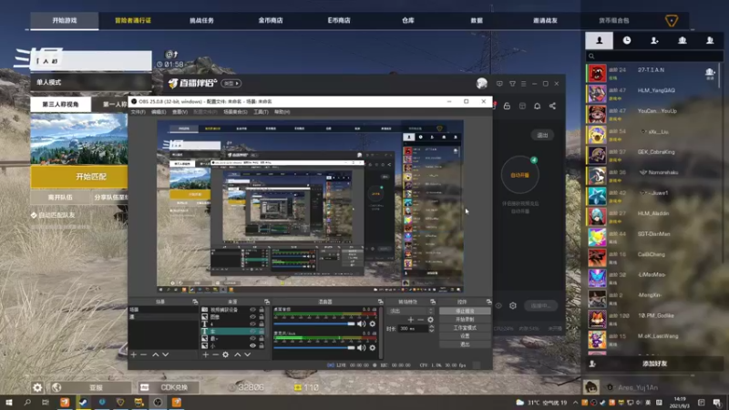This screenshot has width=729, height=410.
Task: Move selected source up in sources panel
Action: (x=238, y=354)
